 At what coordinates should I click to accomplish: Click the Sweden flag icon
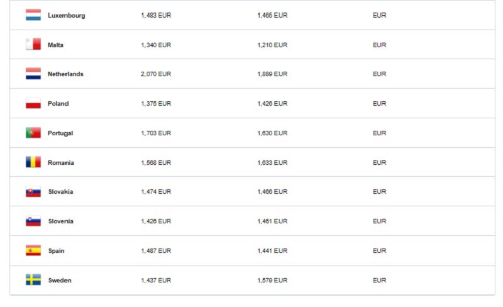coord(33,280)
